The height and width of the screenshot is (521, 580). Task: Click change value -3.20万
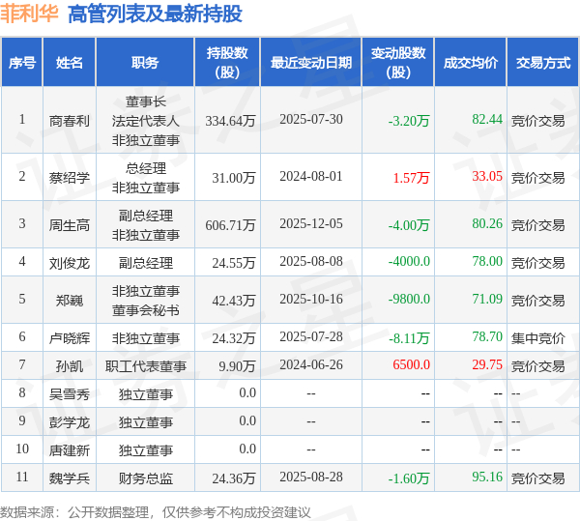tap(409, 121)
